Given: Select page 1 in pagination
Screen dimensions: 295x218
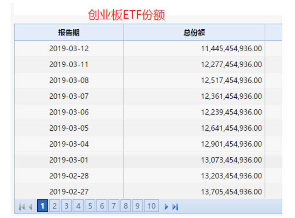Looking at the screenshot, I should point(42,206).
